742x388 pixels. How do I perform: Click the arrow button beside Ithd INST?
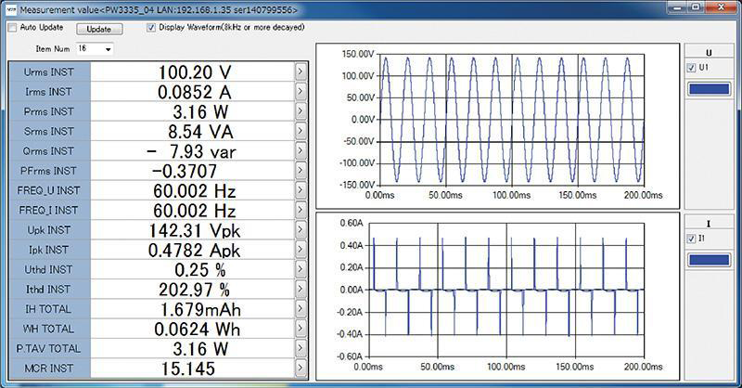[301, 290]
